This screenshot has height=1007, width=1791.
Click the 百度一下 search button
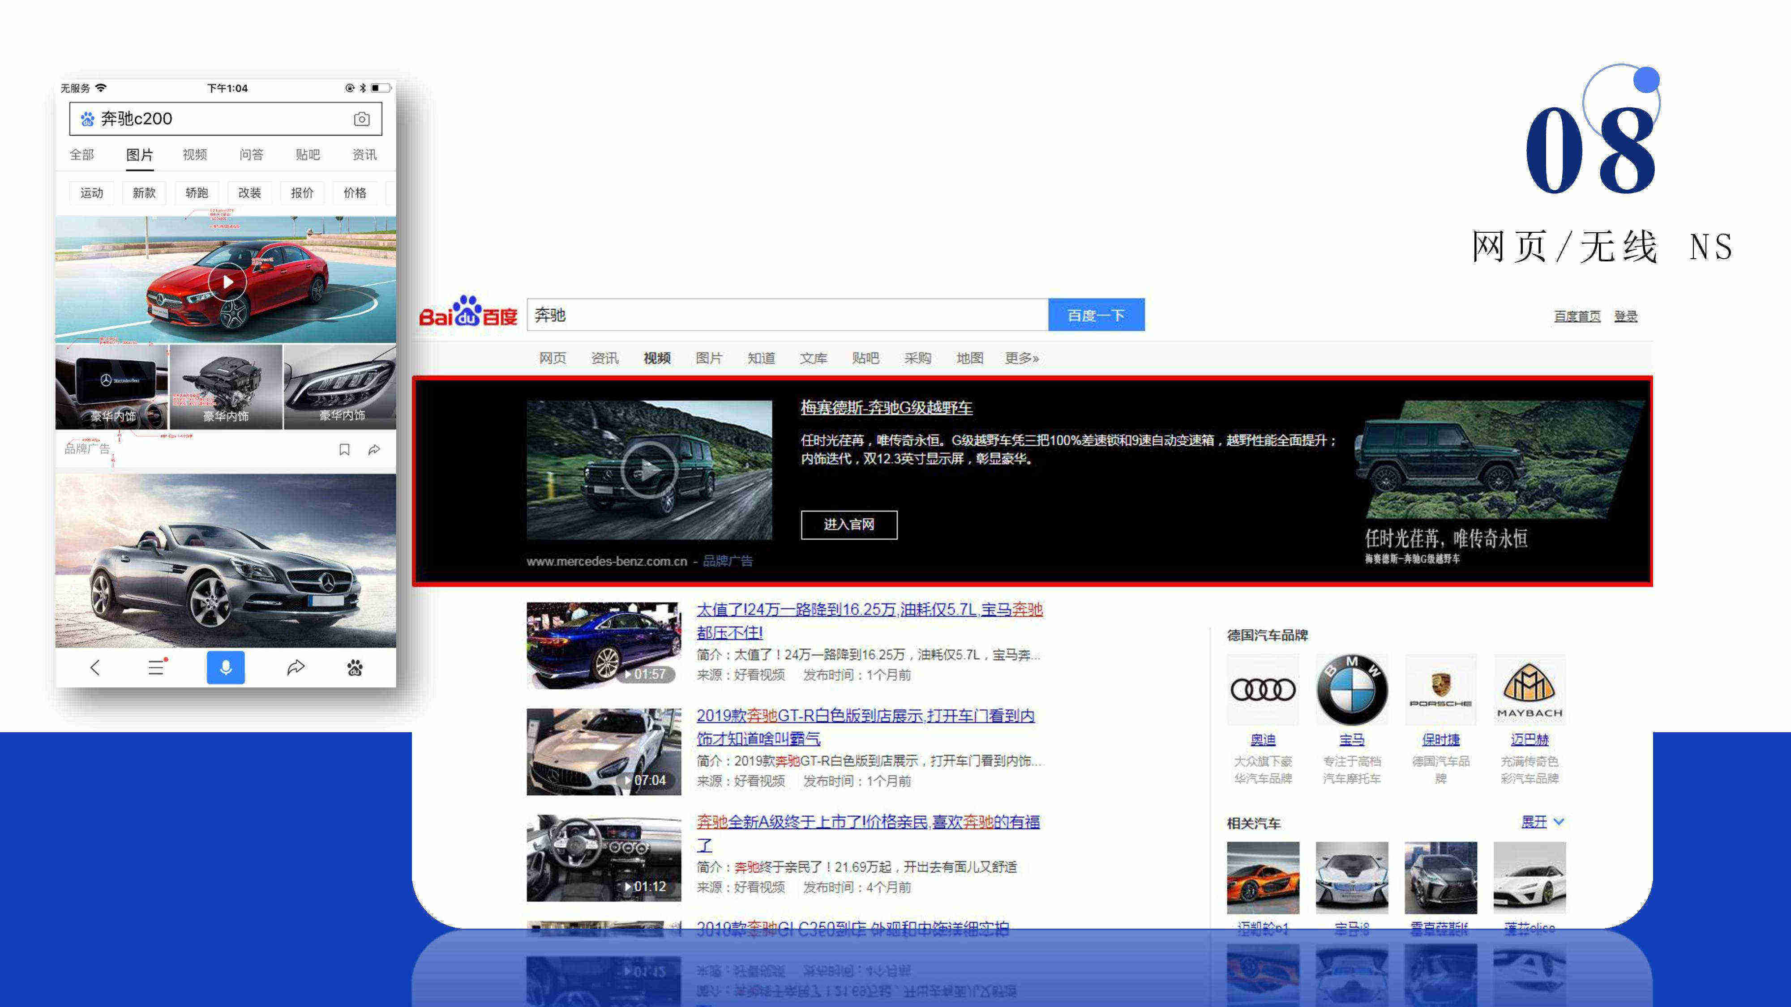(1097, 315)
